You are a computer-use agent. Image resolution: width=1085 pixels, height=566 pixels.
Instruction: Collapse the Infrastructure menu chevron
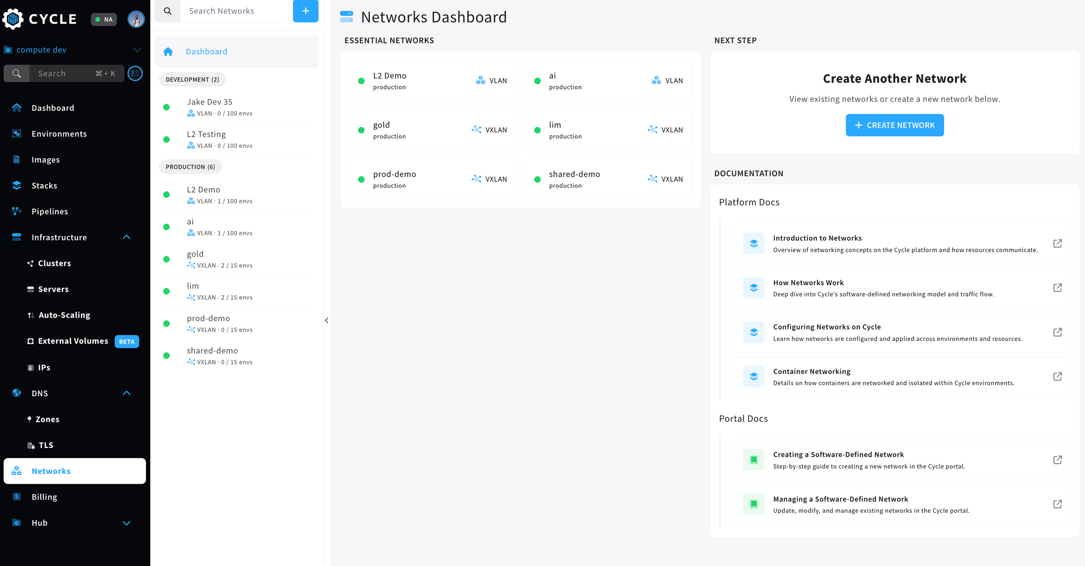pyautogui.click(x=127, y=237)
